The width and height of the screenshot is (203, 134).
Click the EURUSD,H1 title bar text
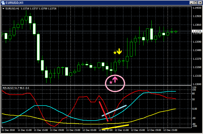click(14, 3)
